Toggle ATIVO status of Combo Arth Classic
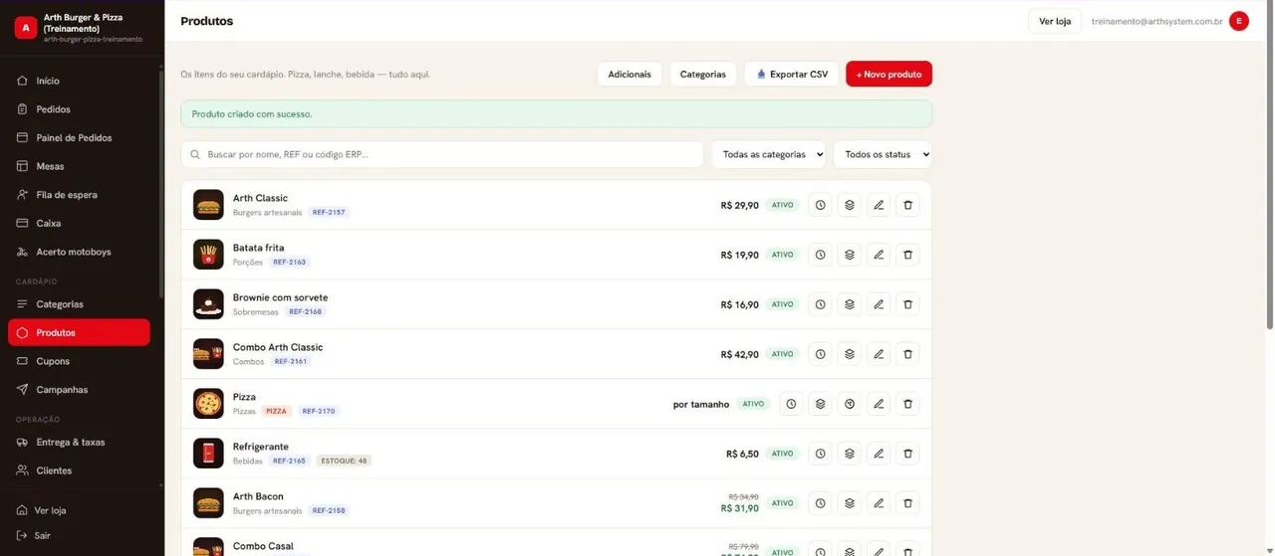 [x=783, y=354]
